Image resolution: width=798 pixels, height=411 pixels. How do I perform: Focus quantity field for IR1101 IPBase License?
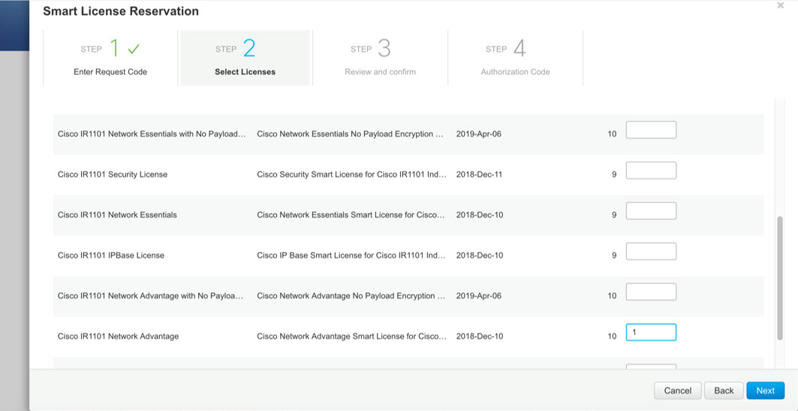(x=651, y=251)
